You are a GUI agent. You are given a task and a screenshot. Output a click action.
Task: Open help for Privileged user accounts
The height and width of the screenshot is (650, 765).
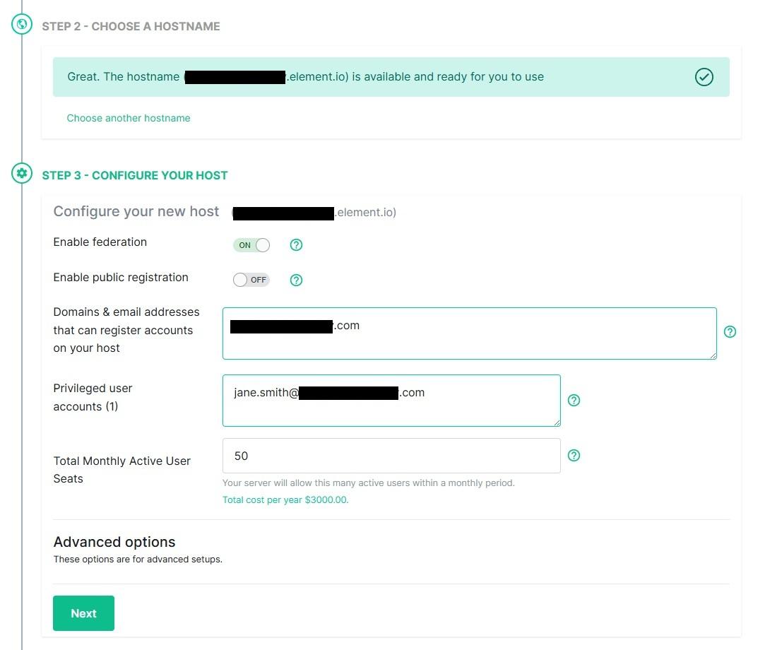pyautogui.click(x=574, y=400)
